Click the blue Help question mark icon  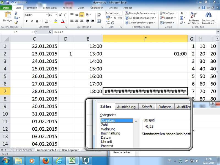click(204, 8)
